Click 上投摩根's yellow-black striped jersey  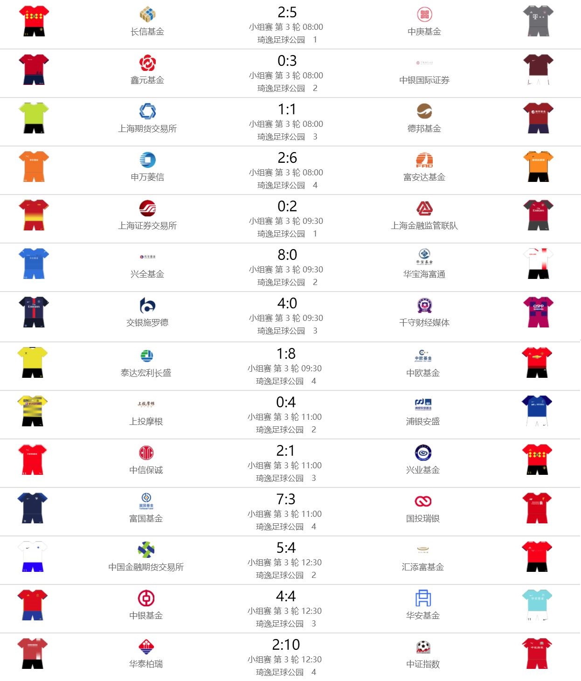(32, 410)
